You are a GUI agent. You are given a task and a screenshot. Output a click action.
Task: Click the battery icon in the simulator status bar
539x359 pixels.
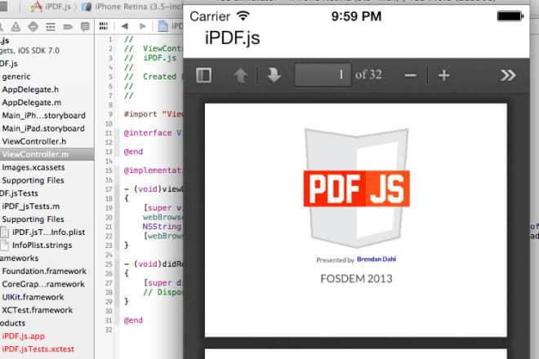point(510,16)
